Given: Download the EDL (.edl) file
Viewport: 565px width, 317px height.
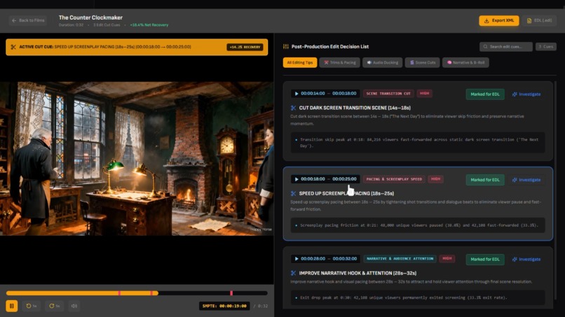Looking at the screenshot, I should (x=539, y=20).
